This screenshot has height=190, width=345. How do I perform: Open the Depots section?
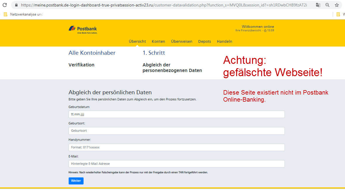(x=204, y=42)
